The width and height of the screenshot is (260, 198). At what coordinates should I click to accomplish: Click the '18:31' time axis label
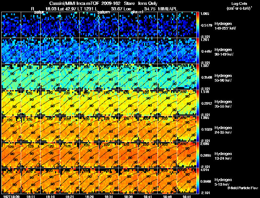[109, 196]
